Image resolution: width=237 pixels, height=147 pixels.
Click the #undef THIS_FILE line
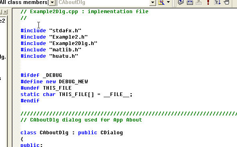[46, 88]
